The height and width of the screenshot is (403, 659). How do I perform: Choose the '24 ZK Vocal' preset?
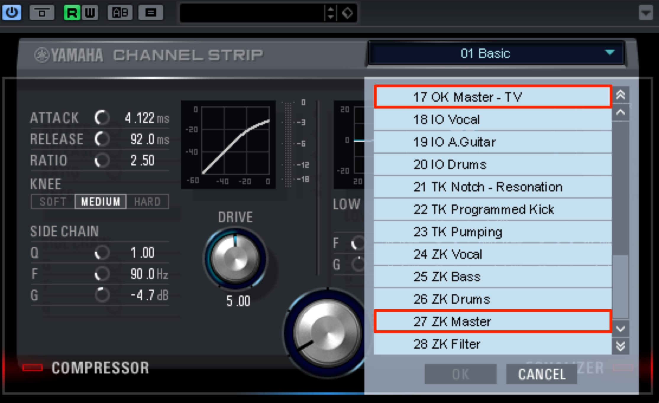(493, 254)
